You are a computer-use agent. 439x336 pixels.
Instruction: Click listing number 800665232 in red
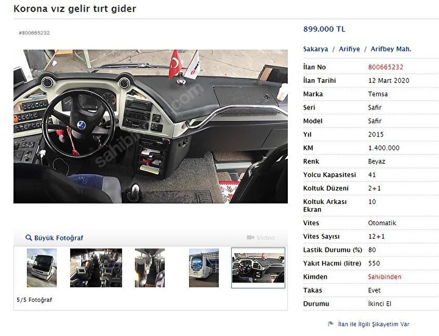[x=385, y=67]
